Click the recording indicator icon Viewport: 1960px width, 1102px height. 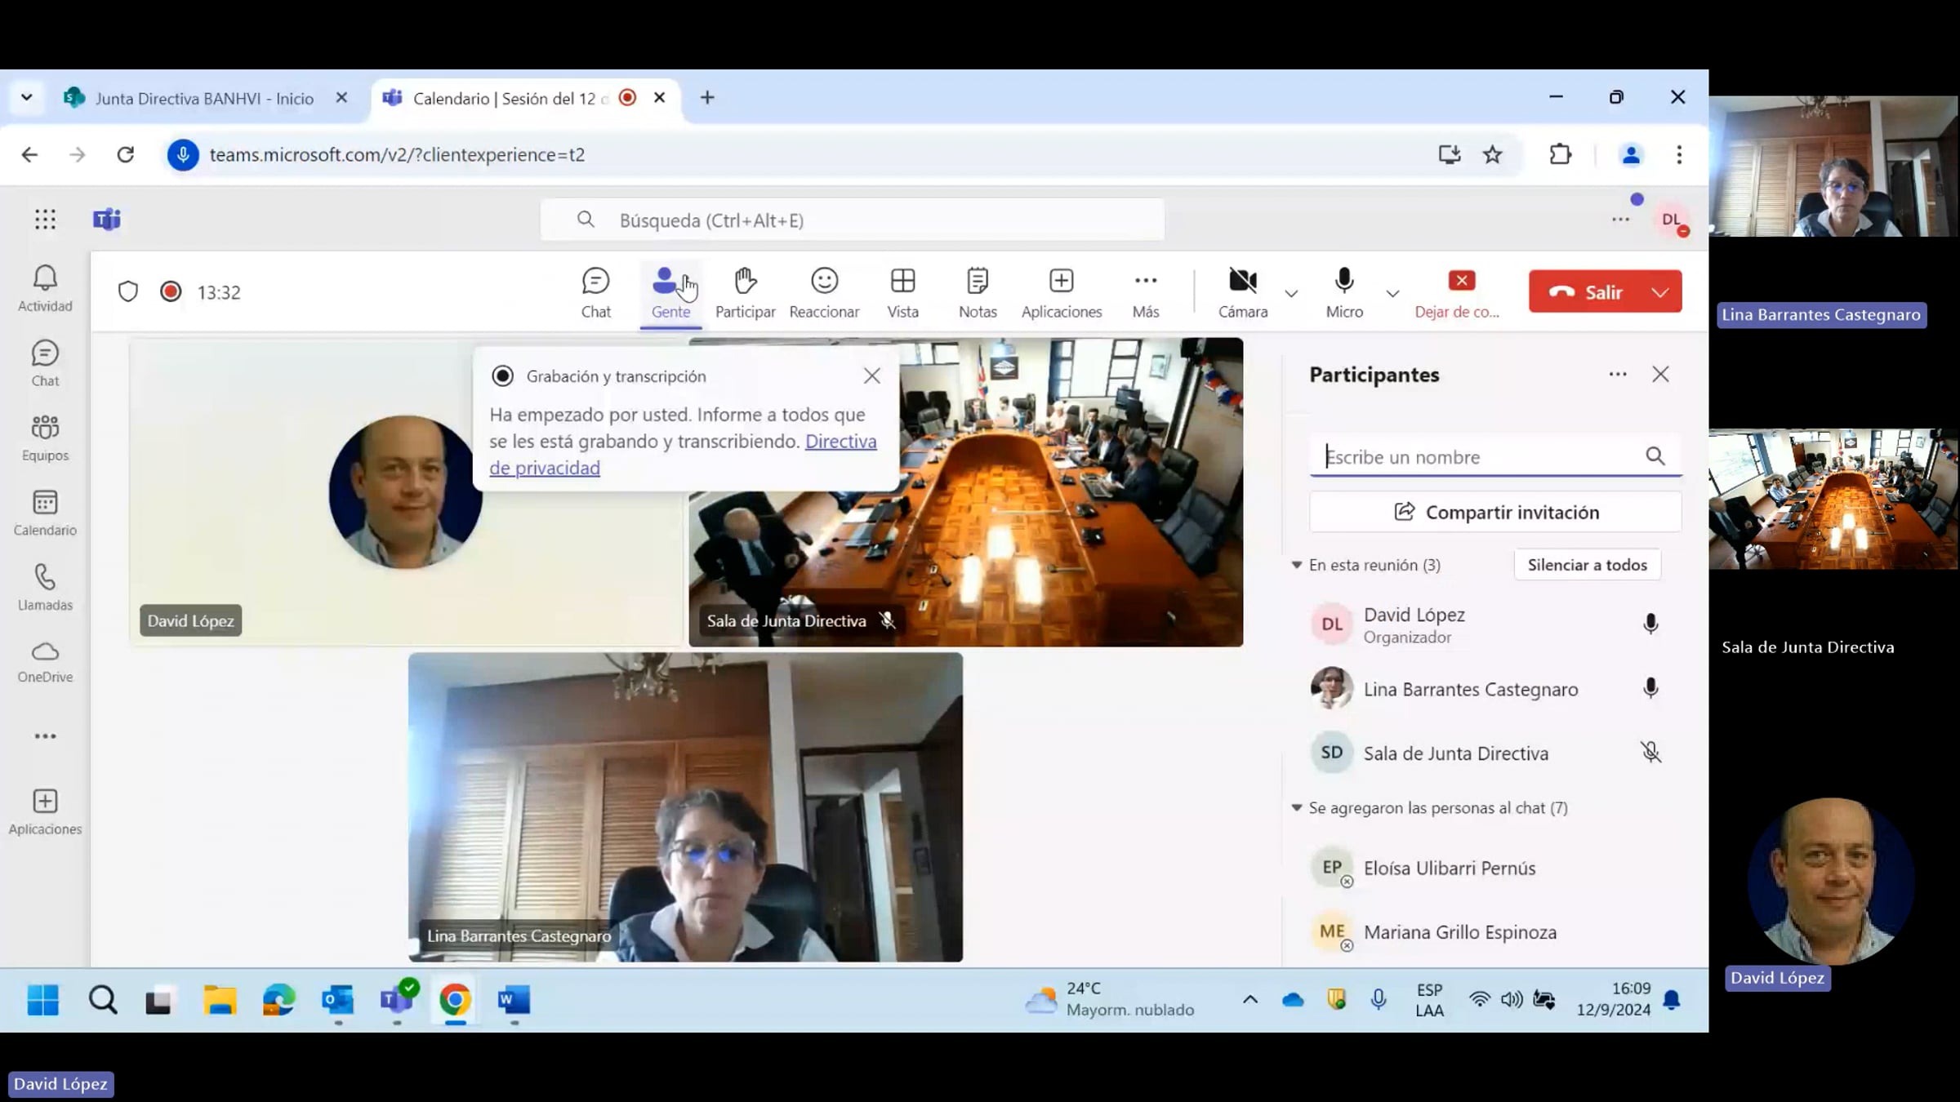click(x=170, y=292)
